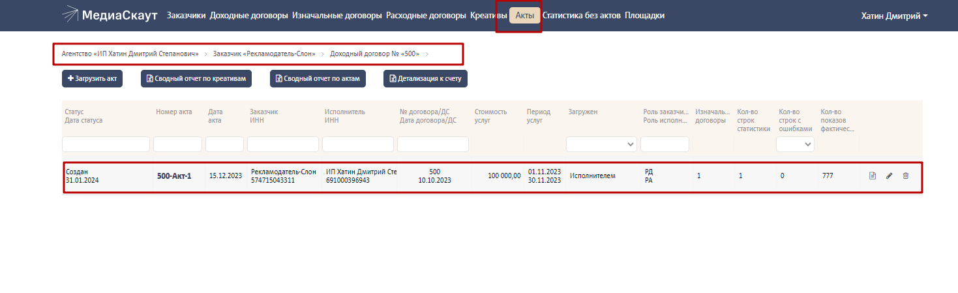Focus the Роль заказчика filter field

click(x=665, y=144)
